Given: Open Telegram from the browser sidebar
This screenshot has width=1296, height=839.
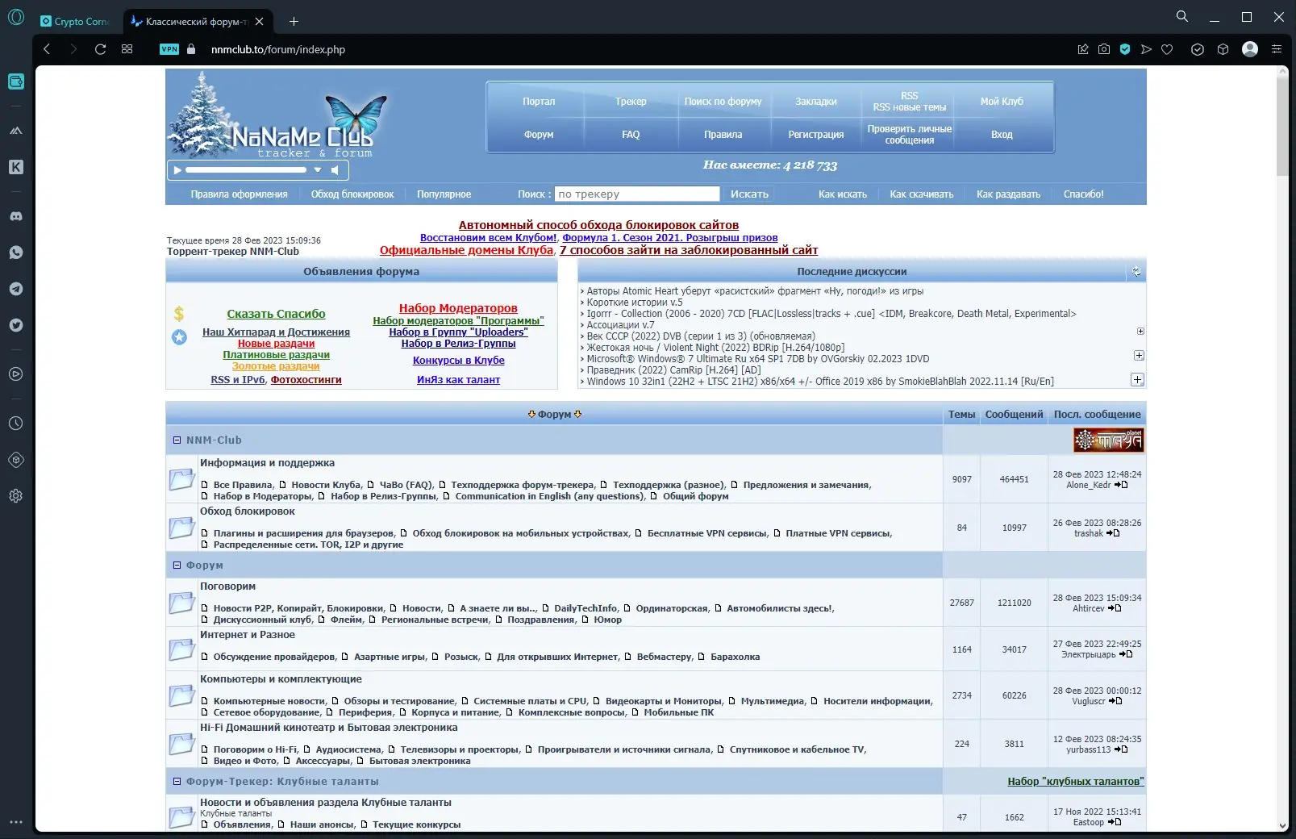Looking at the screenshot, I should (x=16, y=289).
